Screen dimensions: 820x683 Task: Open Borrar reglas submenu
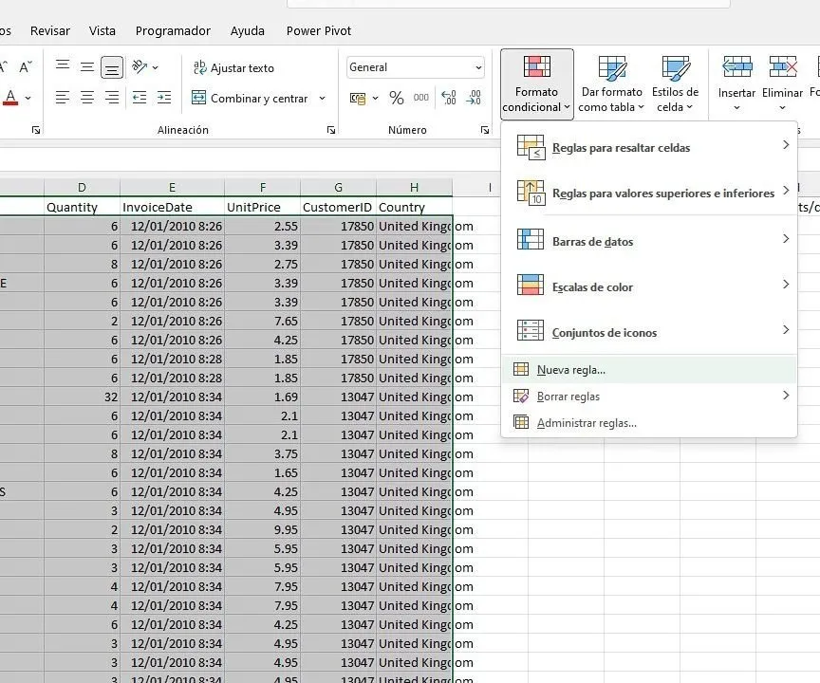point(649,397)
